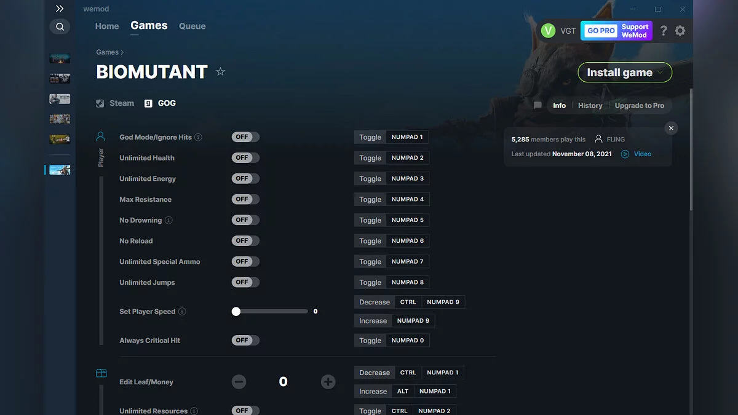The height and width of the screenshot is (415, 738).
Task: Switch to the Info tab
Action: tap(559, 106)
